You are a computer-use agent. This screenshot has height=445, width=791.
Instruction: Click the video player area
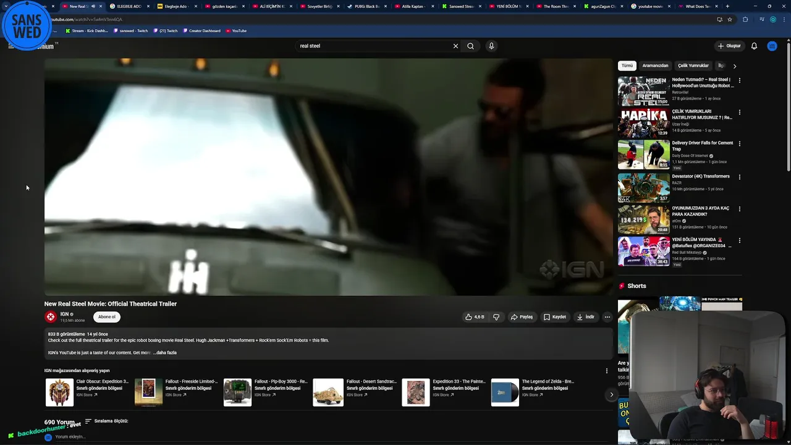(x=328, y=177)
